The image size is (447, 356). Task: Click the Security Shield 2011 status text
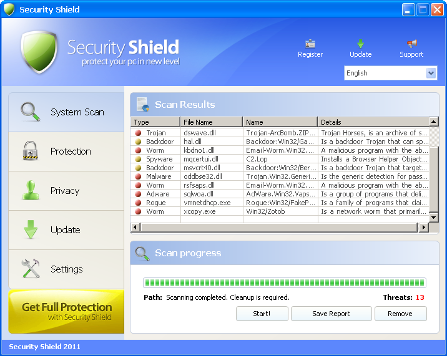(44, 347)
